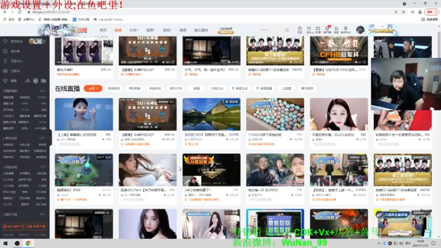The height and width of the screenshot is (248, 441).
Task: Select the 正能量 category filter
Action: tap(287, 88)
